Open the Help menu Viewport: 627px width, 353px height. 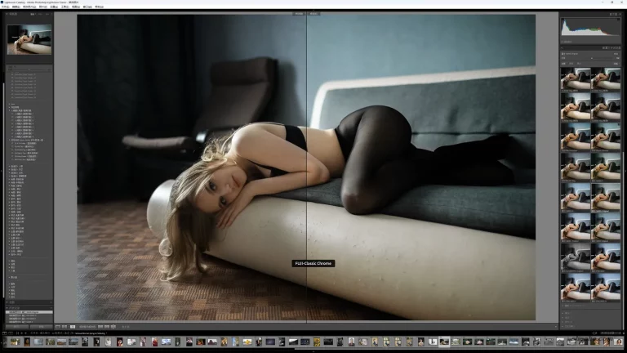100,7
